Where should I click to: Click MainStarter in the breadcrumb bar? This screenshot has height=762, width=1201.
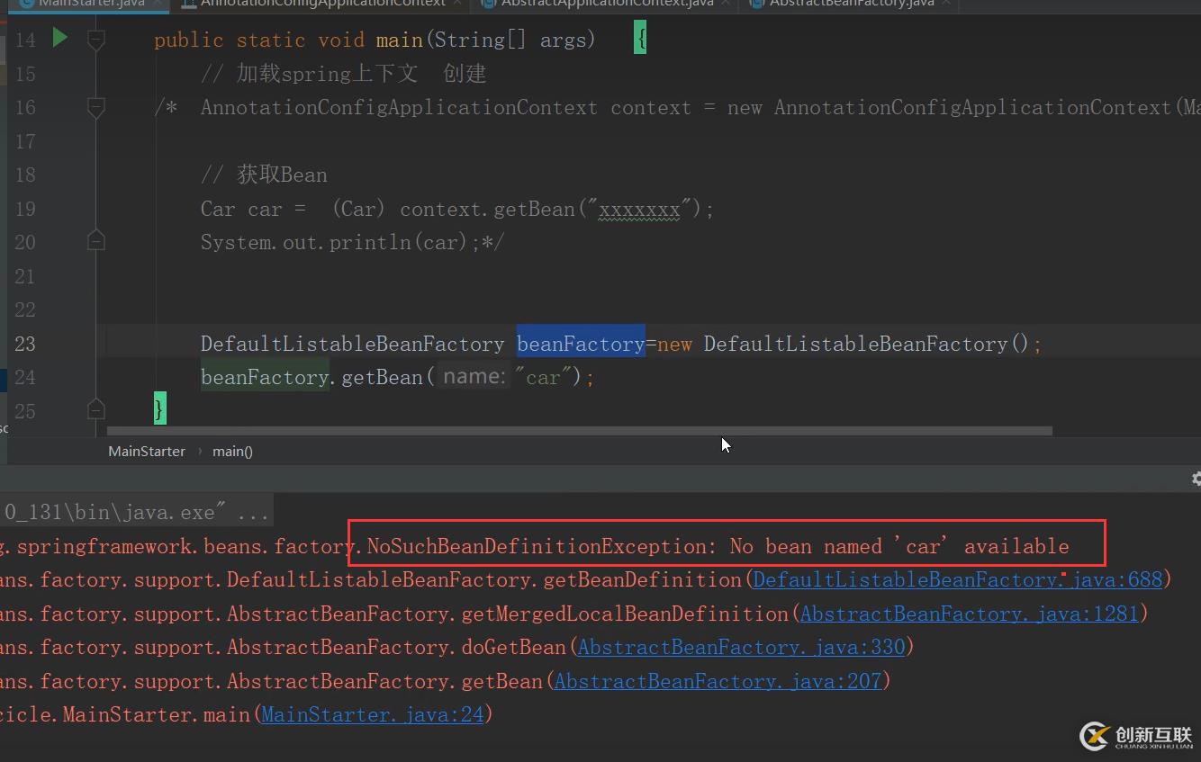pos(147,452)
